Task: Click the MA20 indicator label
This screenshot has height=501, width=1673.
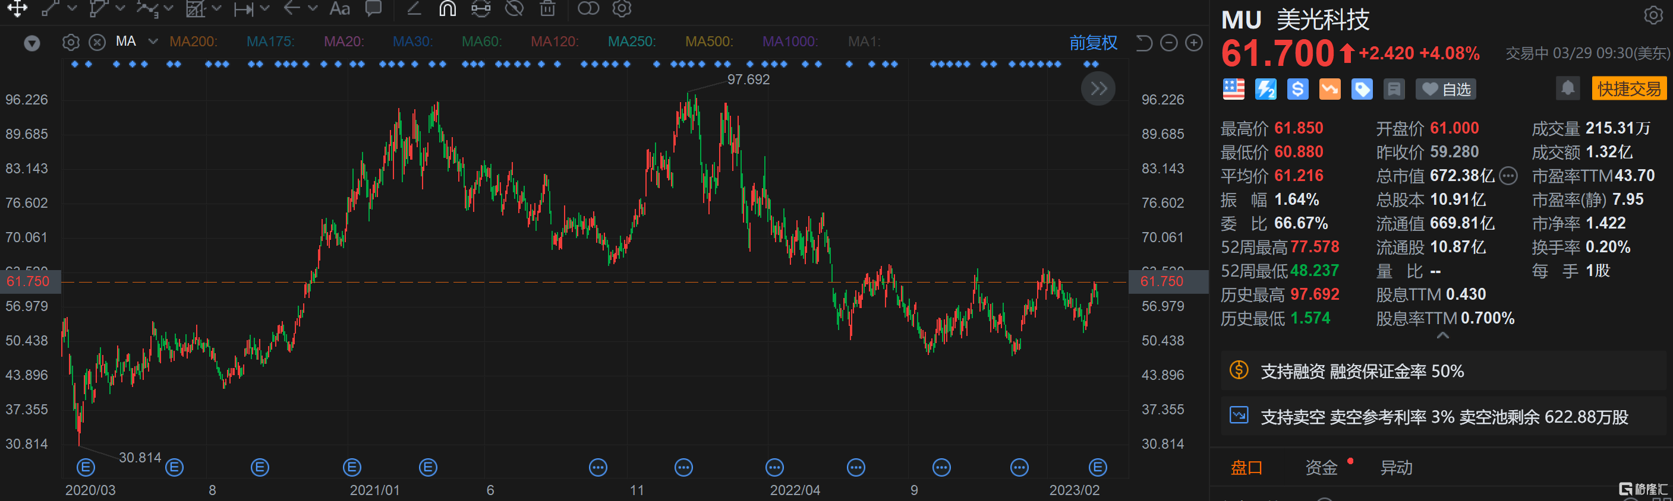Action: [344, 42]
